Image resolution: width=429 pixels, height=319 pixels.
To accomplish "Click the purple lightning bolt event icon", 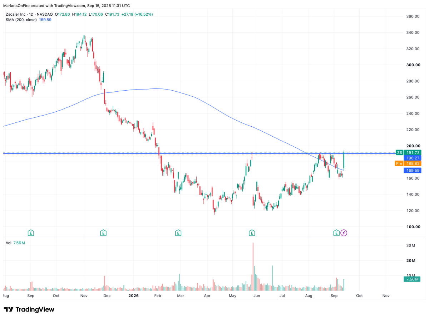I will tap(344, 233).
